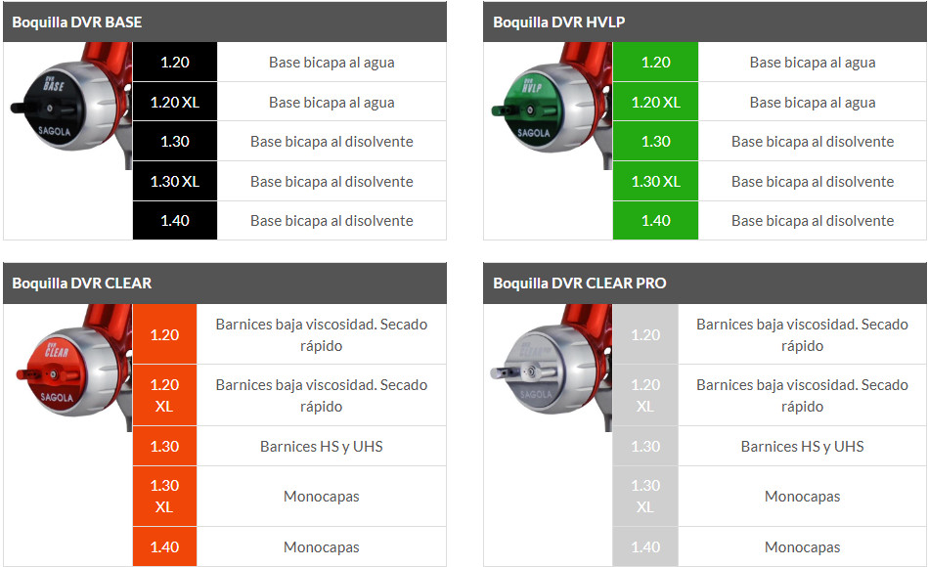
Task: Click Base bicapa al agua beside the black 1.20 cell
Action: coord(331,63)
